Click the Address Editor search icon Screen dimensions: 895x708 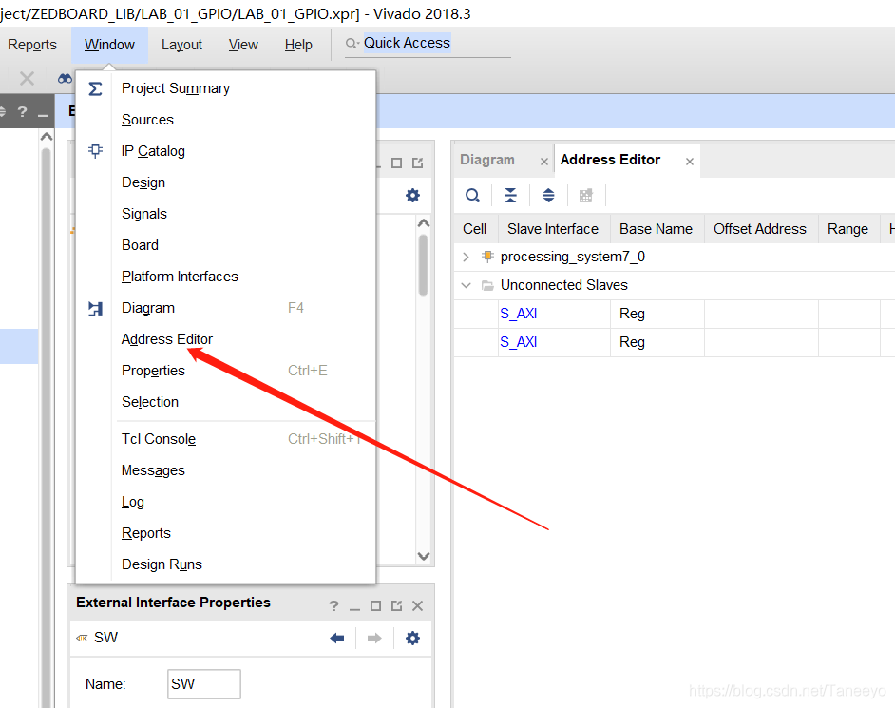[x=472, y=196]
